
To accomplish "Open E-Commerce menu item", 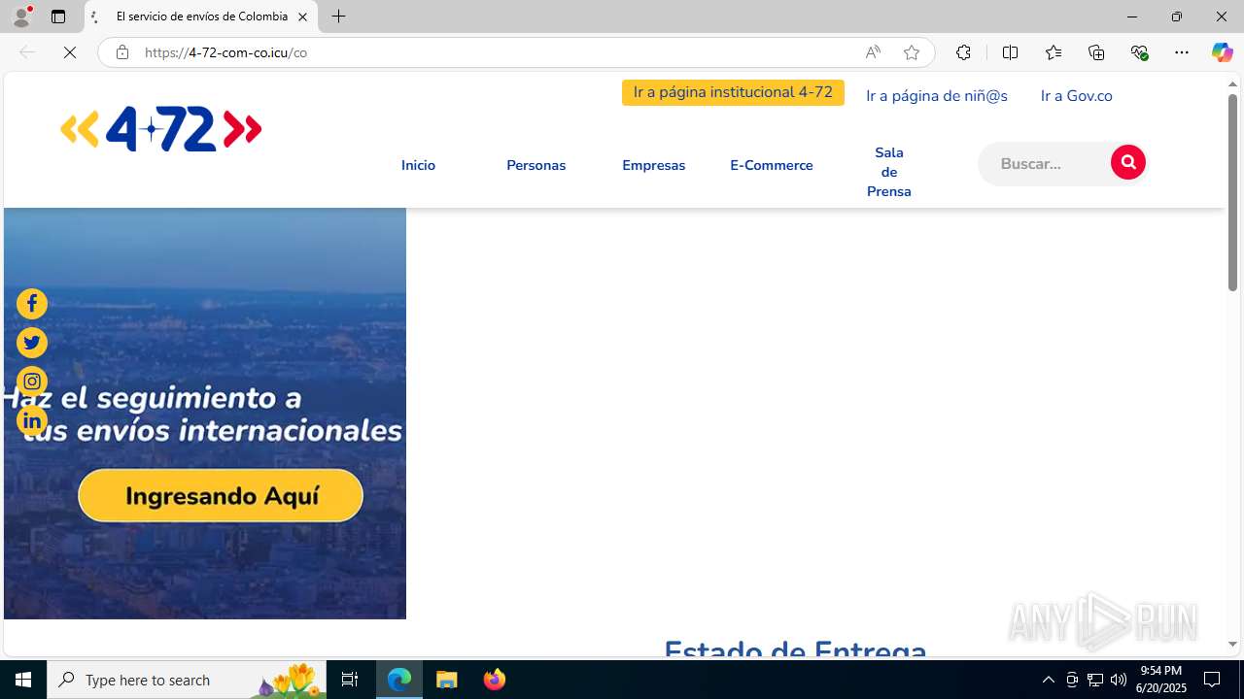I will [x=772, y=165].
